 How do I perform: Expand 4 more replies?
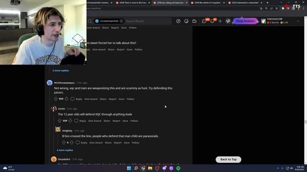[x=65, y=150]
